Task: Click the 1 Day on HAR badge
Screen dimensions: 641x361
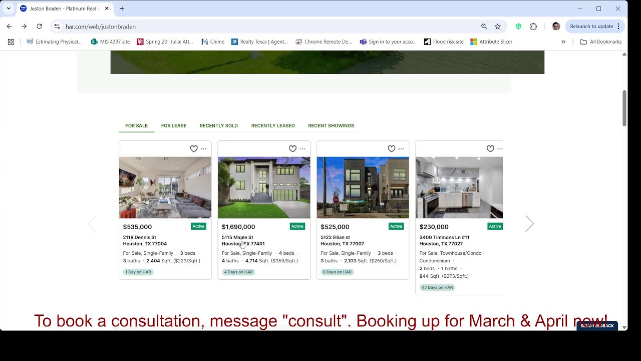Action: [138, 272]
